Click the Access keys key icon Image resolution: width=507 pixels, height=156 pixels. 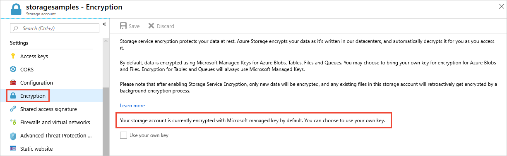point(13,56)
